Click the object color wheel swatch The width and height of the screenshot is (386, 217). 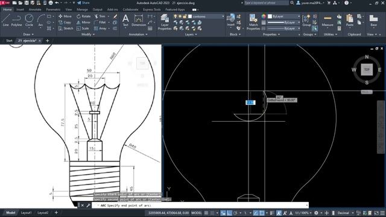[x=264, y=16]
